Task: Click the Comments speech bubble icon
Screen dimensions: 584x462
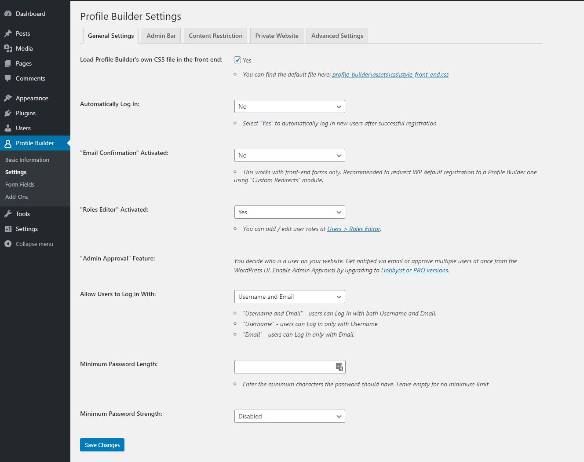Action: tap(8, 78)
